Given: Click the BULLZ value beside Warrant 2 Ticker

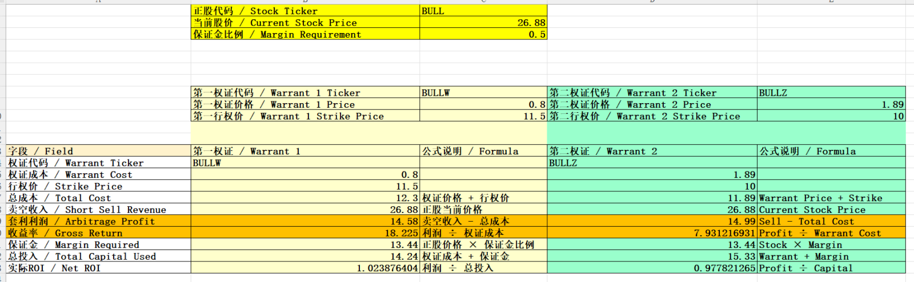Looking at the screenshot, I should (831, 93).
